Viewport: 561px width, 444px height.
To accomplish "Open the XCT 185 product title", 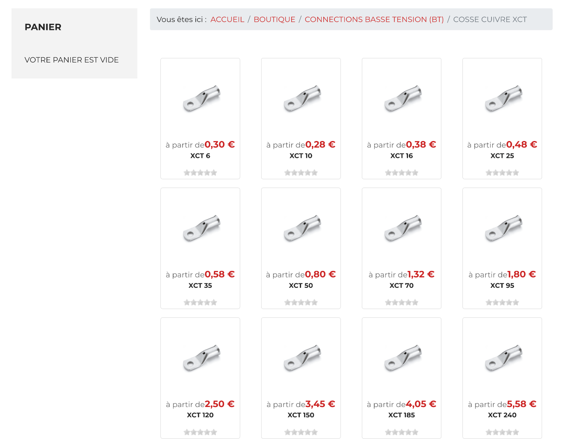I will coord(401,415).
